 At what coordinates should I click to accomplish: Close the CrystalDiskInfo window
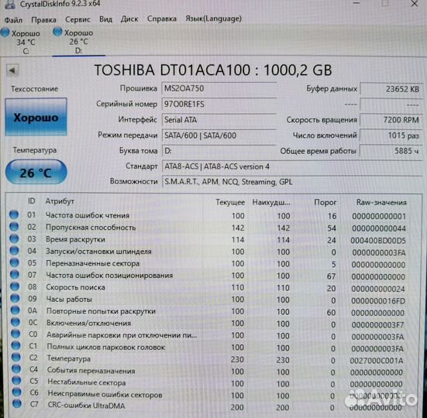(x=415, y=4)
